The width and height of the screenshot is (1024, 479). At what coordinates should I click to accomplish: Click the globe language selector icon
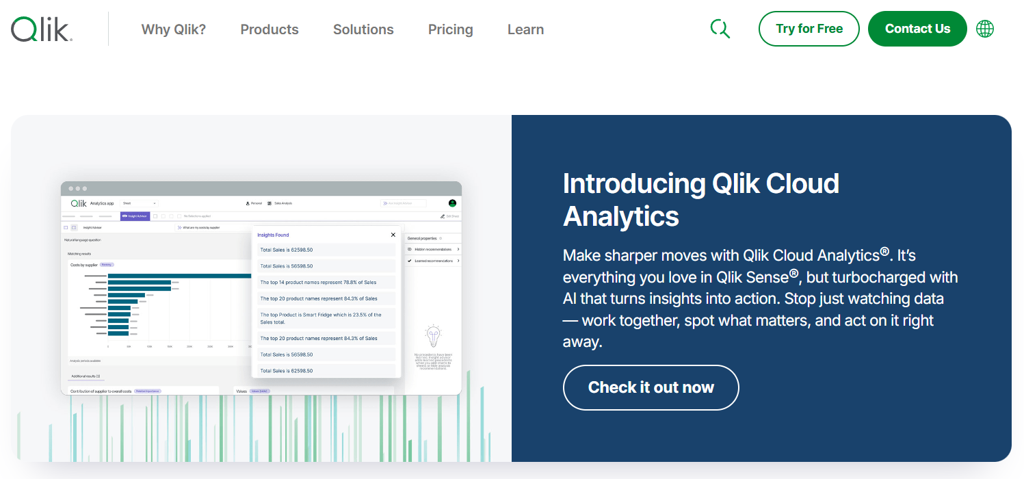[985, 29]
